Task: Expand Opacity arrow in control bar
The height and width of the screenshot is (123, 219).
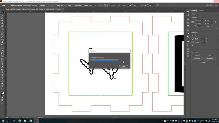Action: pos(96,5)
